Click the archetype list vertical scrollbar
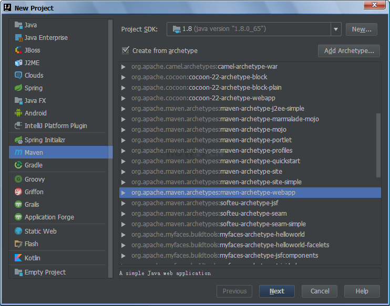This screenshot has height=306, width=390. click(x=378, y=145)
